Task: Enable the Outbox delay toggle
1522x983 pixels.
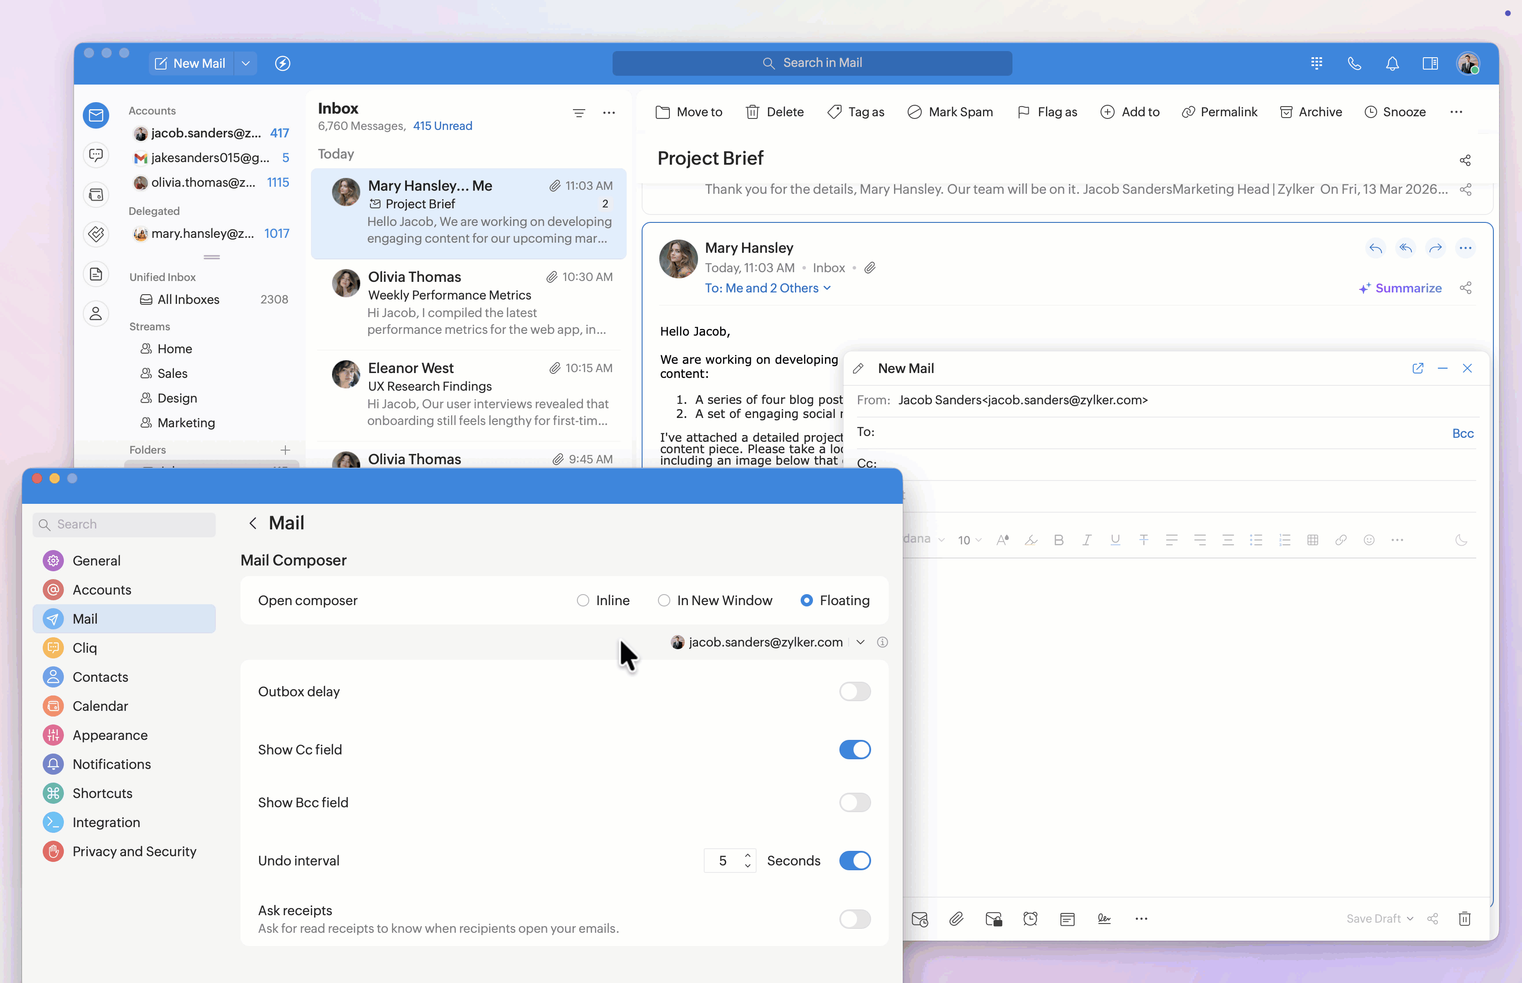Action: click(854, 691)
